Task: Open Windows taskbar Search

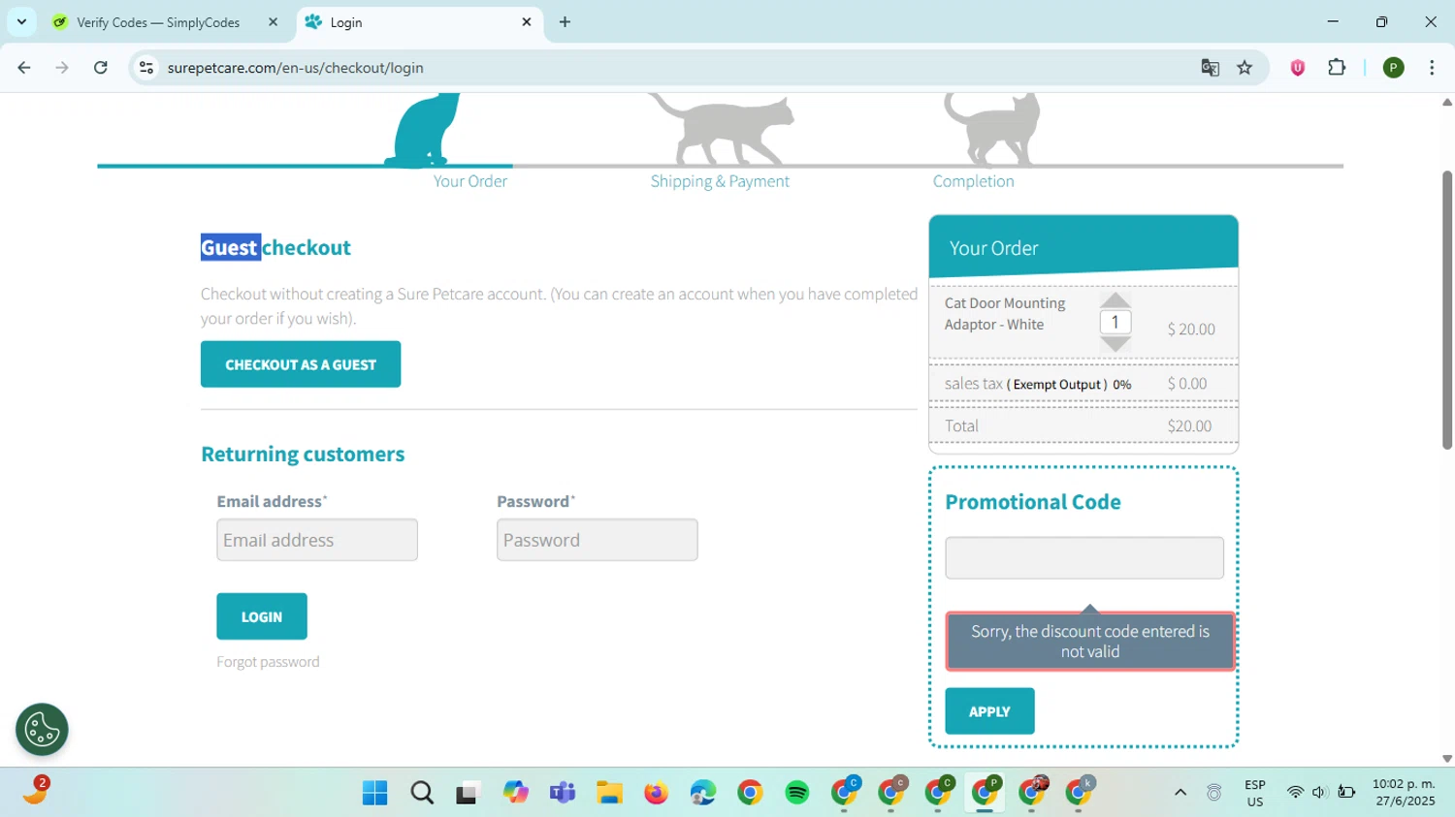Action: click(x=422, y=793)
